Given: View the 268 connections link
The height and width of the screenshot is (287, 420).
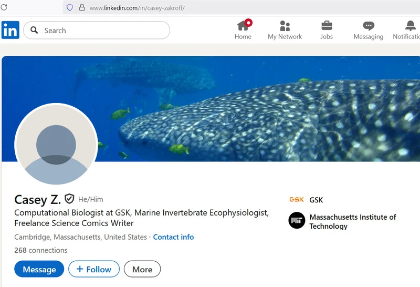Looking at the screenshot, I should pos(41,250).
